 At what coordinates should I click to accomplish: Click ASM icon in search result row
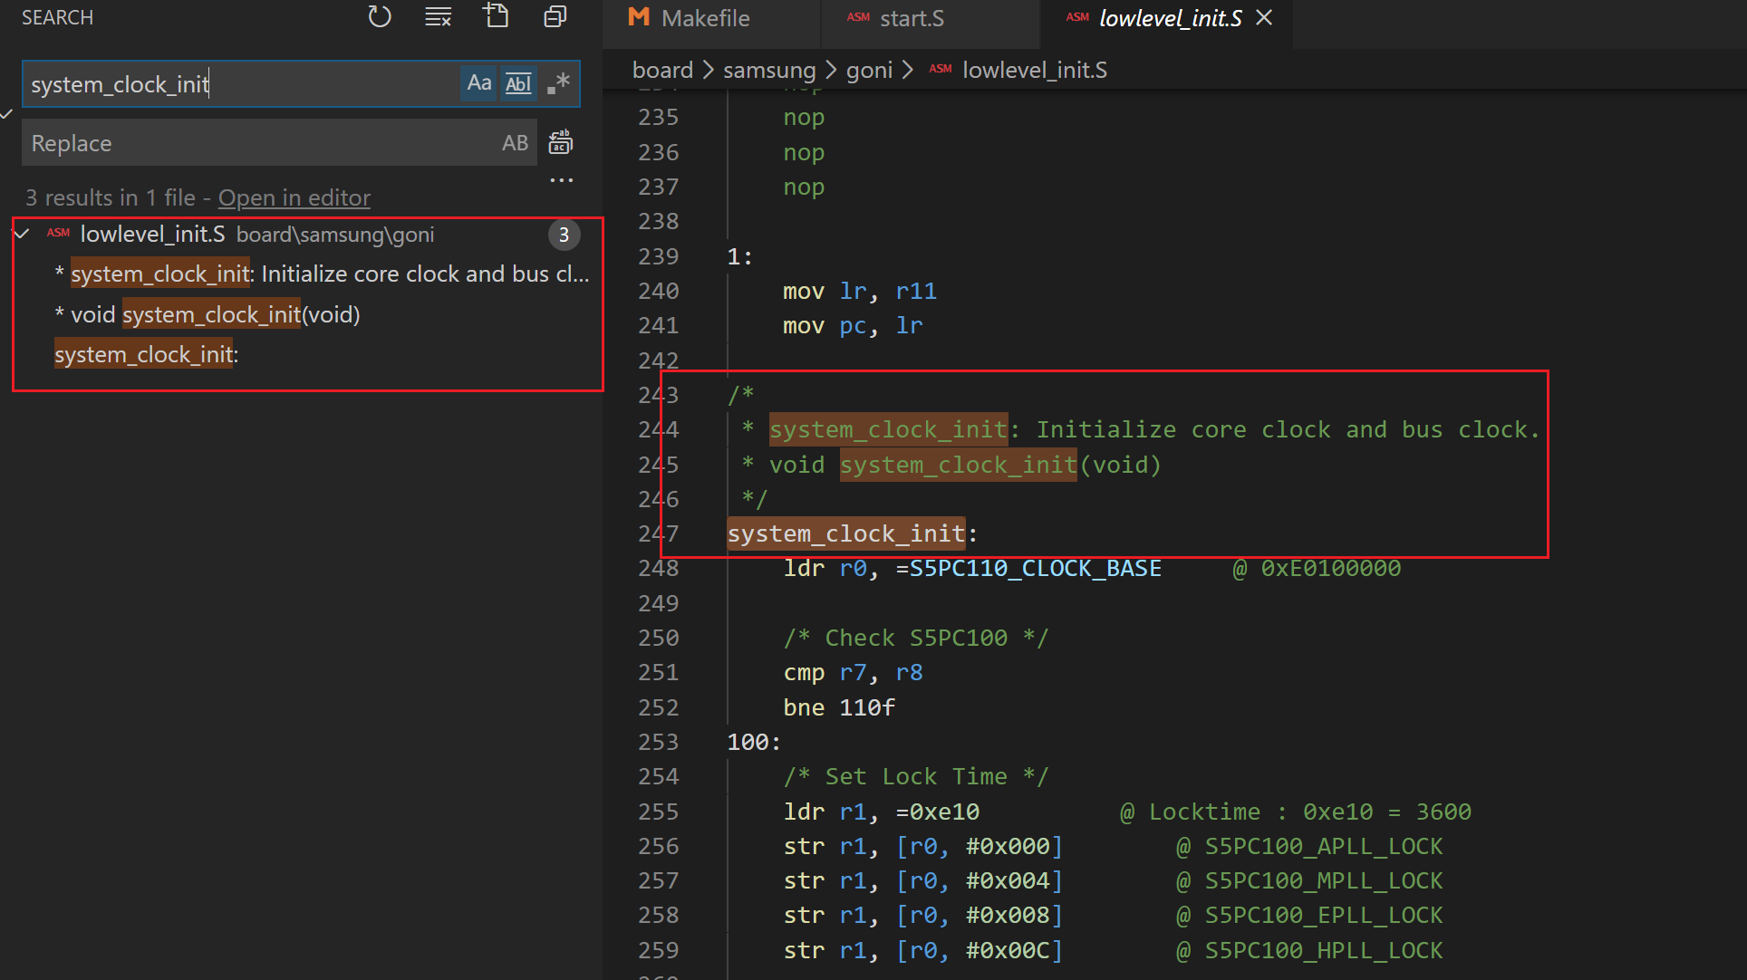click(58, 233)
